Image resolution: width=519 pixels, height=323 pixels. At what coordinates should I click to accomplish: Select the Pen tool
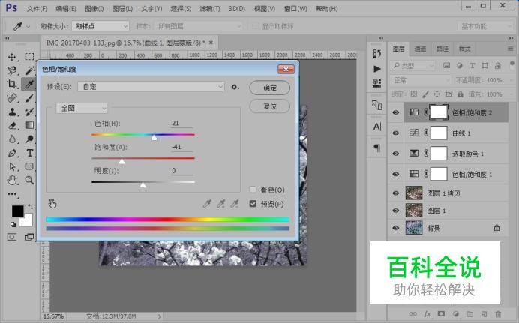(x=12, y=153)
